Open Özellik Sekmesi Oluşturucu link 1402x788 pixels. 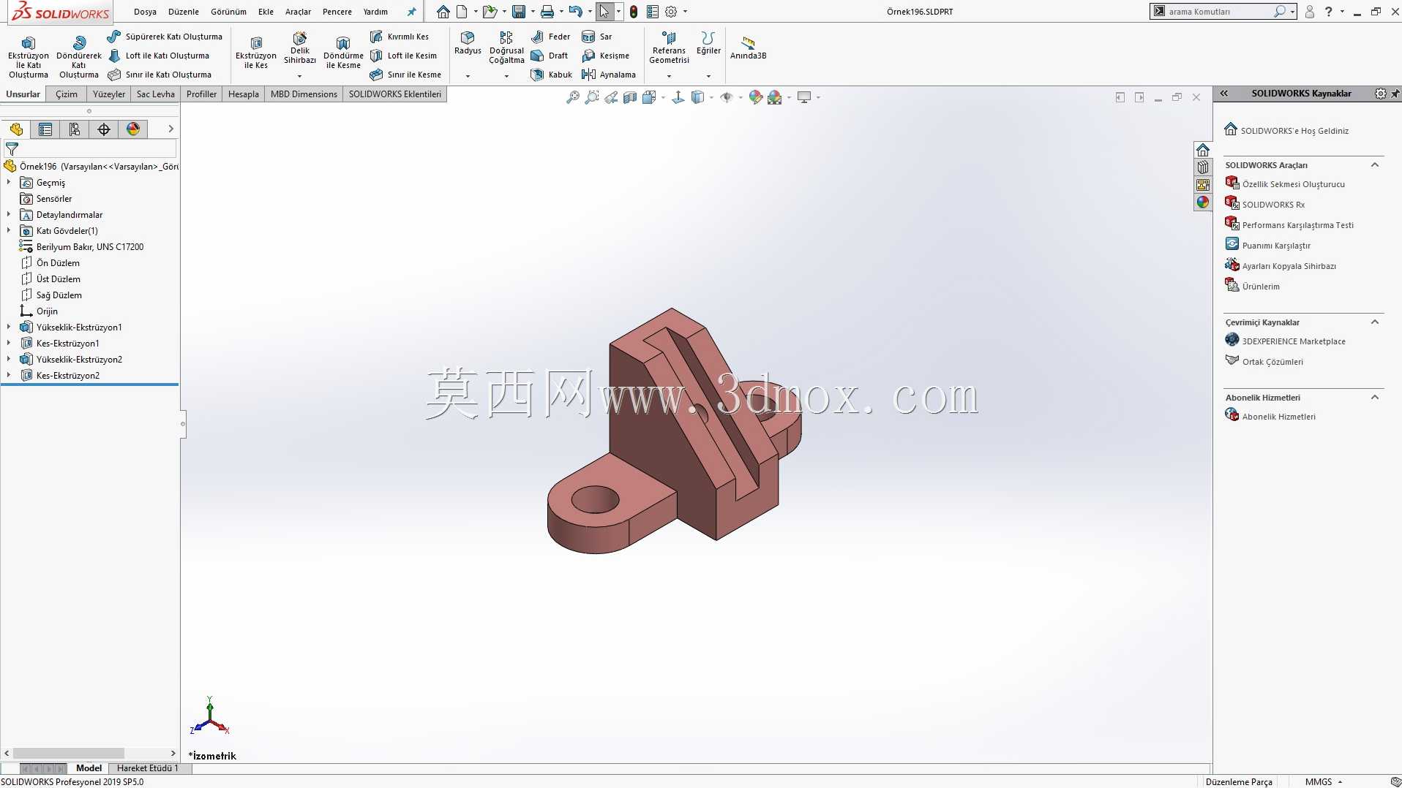tap(1293, 184)
